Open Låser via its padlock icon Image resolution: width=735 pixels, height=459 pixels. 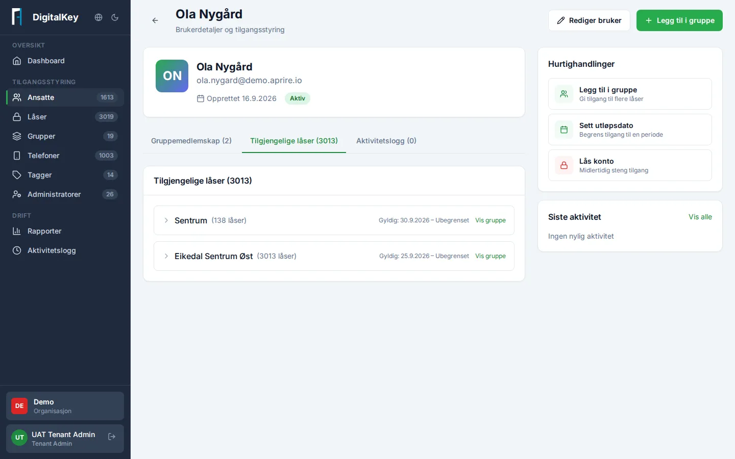pos(17,117)
